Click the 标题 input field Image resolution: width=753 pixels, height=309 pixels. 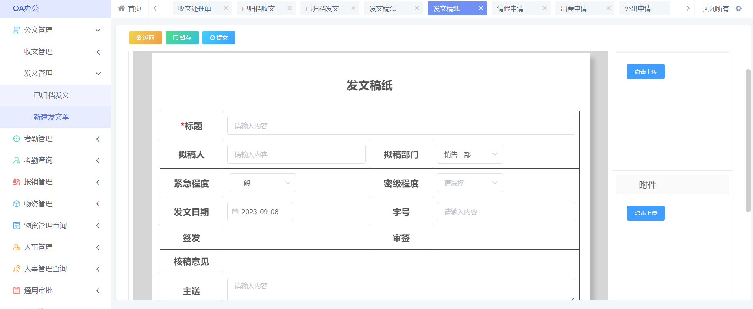coord(401,126)
